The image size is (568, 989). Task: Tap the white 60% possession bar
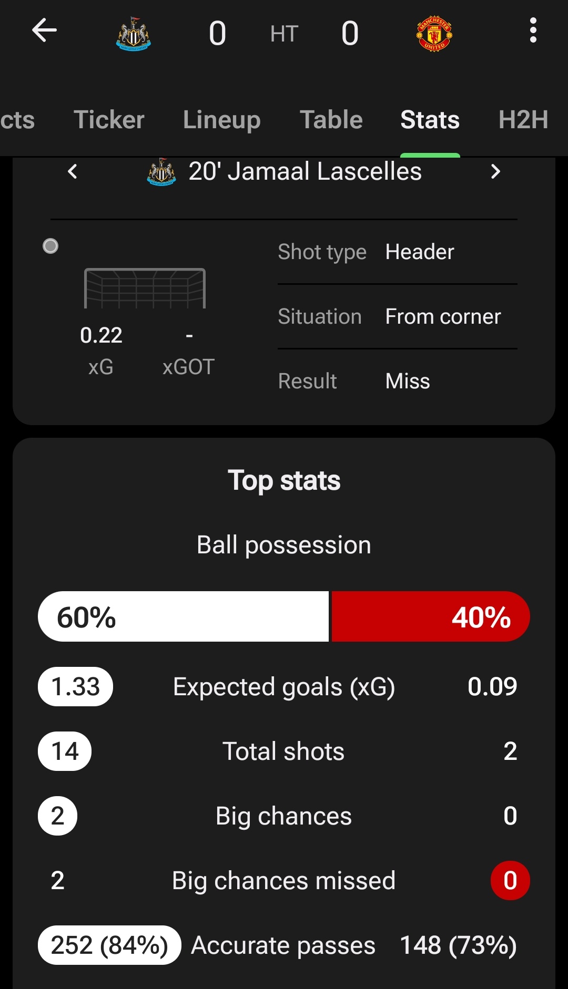pyautogui.click(x=184, y=616)
